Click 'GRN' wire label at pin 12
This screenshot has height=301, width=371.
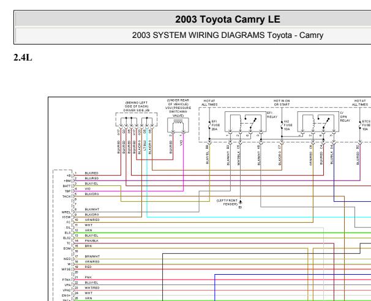89,230
